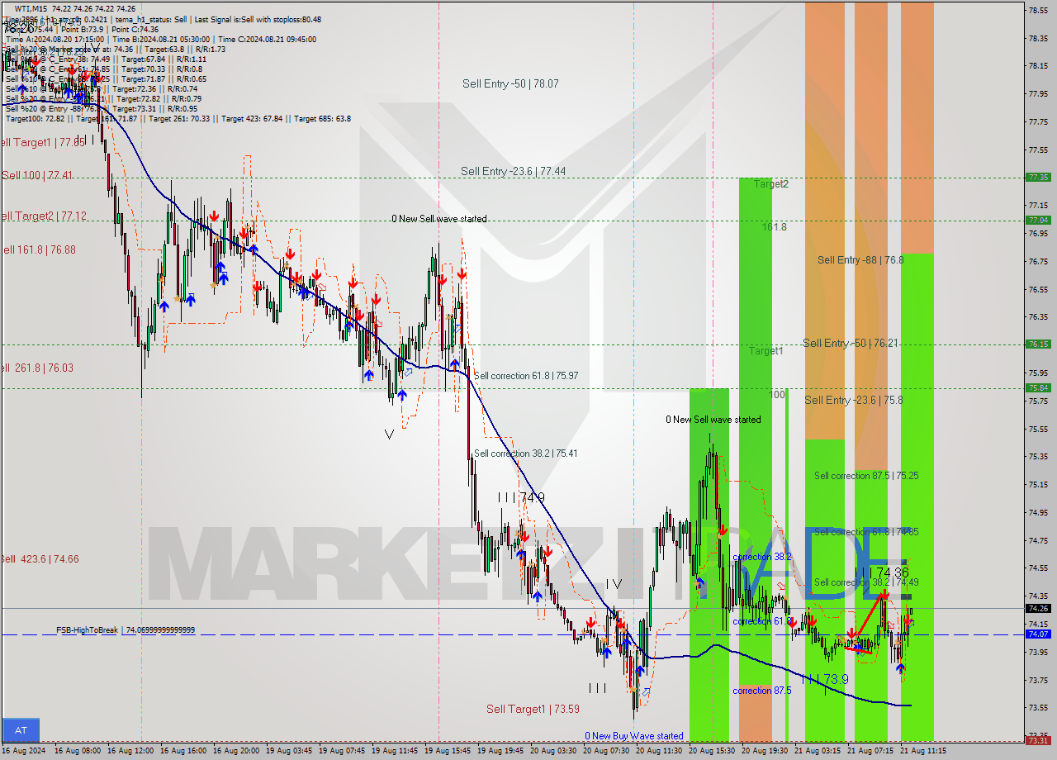The image size is (1057, 760).
Task: Click the blue 74.07 price tag
Action: point(1038,634)
